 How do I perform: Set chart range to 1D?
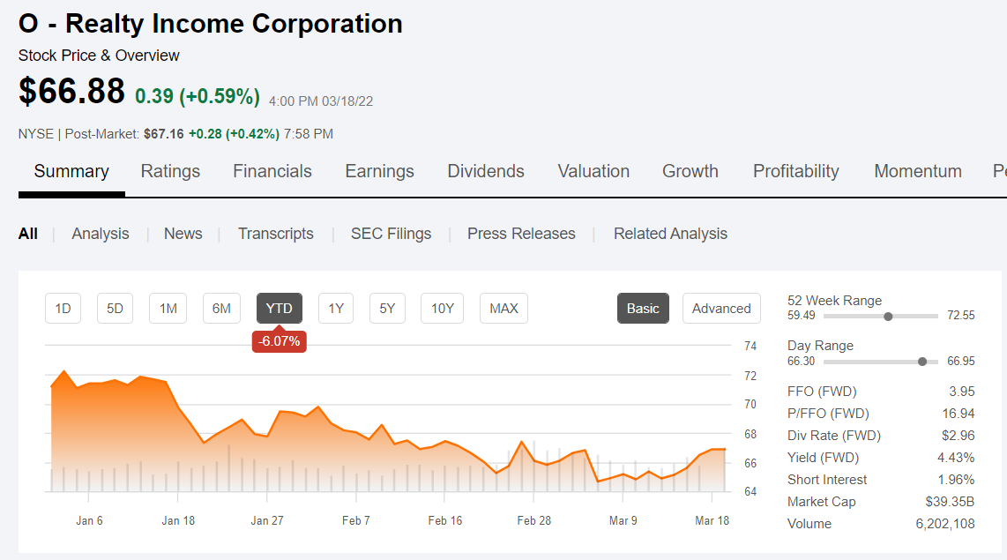[x=63, y=309]
